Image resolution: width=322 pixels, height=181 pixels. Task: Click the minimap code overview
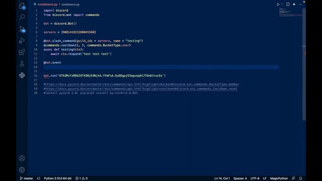(x=290, y=12)
